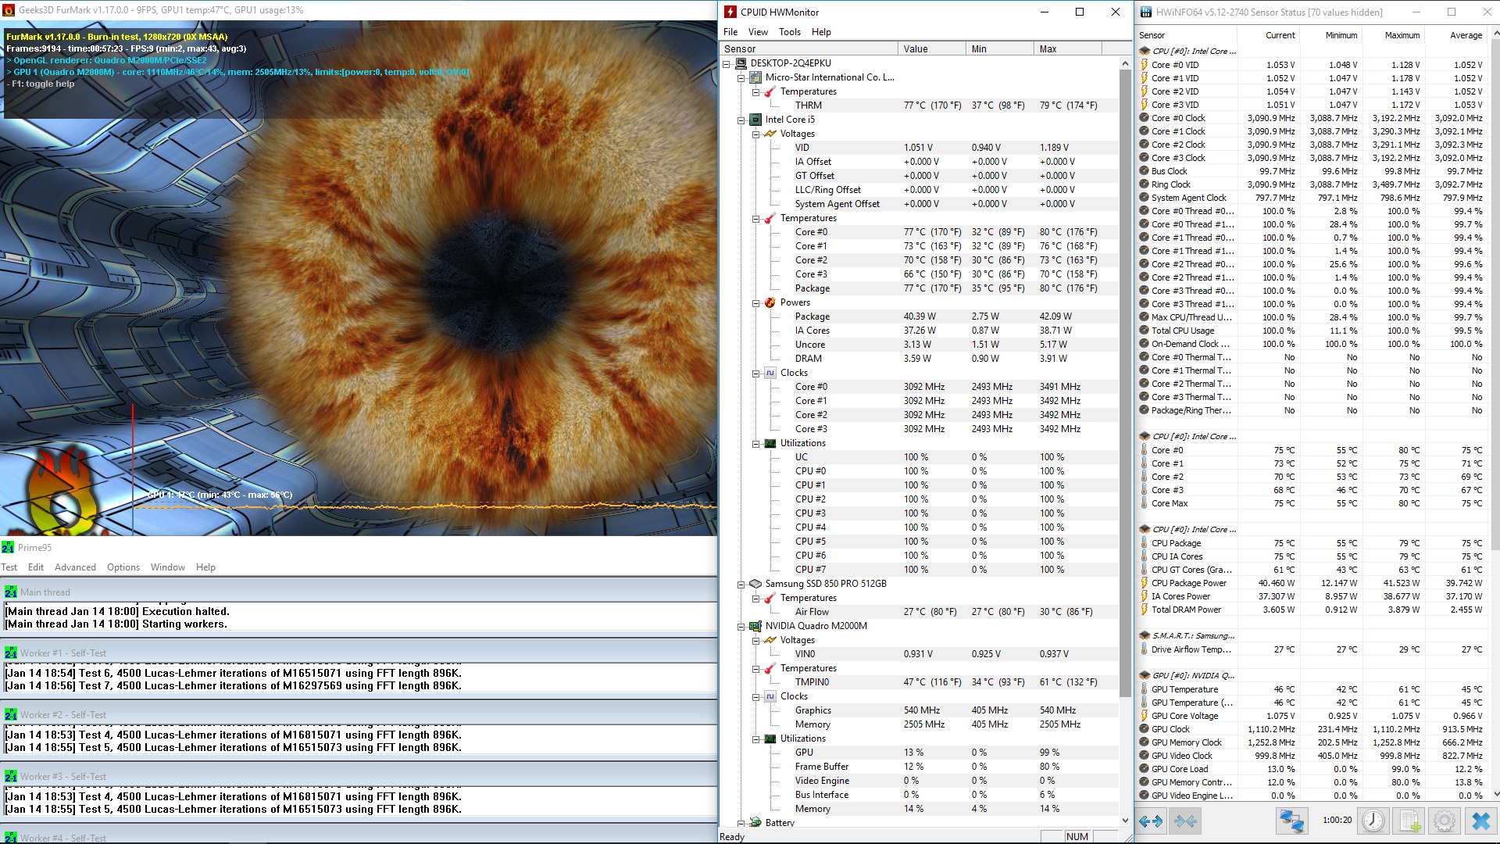Click Min column header in HWMonitor
This screenshot has height=844, width=1500.
tap(999, 48)
